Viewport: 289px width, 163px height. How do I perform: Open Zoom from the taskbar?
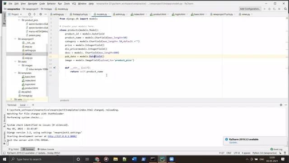pyautogui.click(x=172, y=159)
